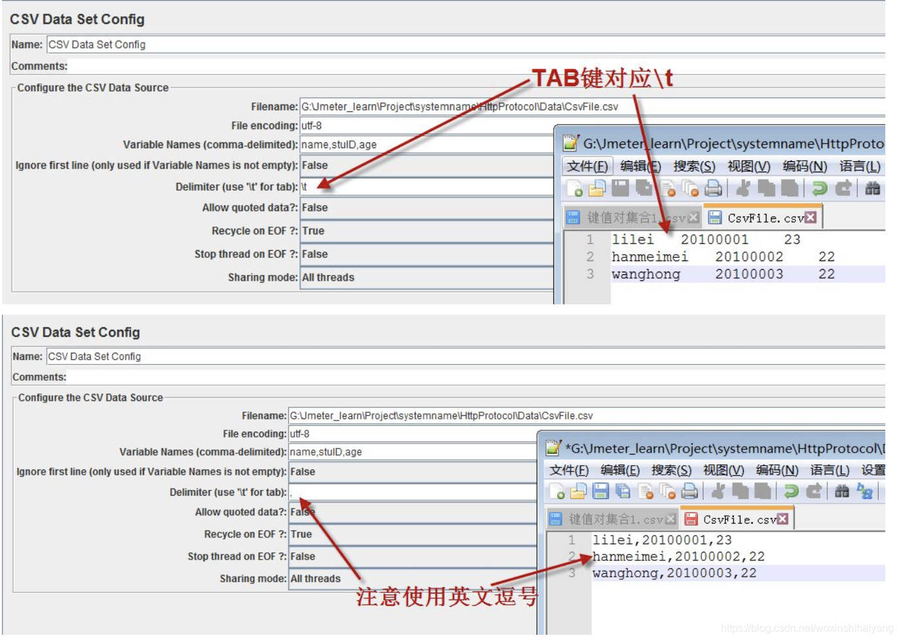The width and height of the screenshot is (899, 640).
Task: Click Copy icon in upper Notepad++ toolbar
Action: [x=767, y=189]
